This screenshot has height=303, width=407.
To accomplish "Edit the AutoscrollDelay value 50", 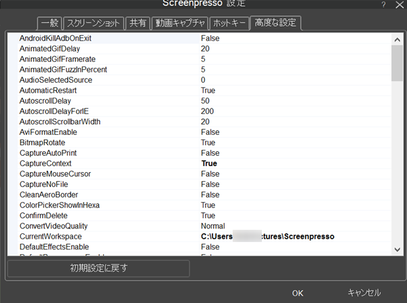I will [205, 101].
